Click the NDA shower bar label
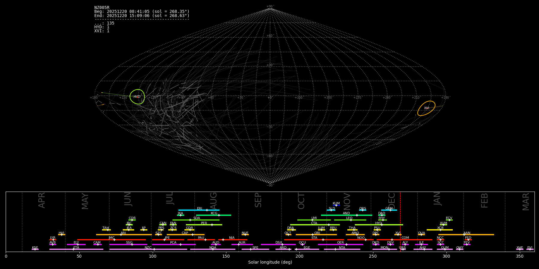 pyautogui.click(x=213, y=248)
